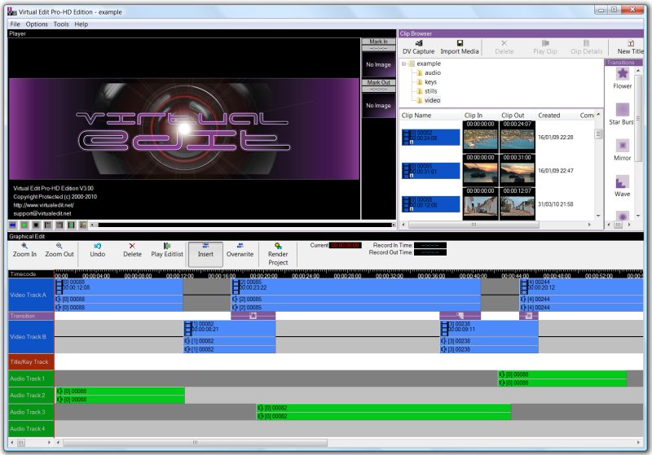The width and height of the screenshot is (652, 455).
Task: Toggle the Overwrite edit mode
Action: point(240,250)
